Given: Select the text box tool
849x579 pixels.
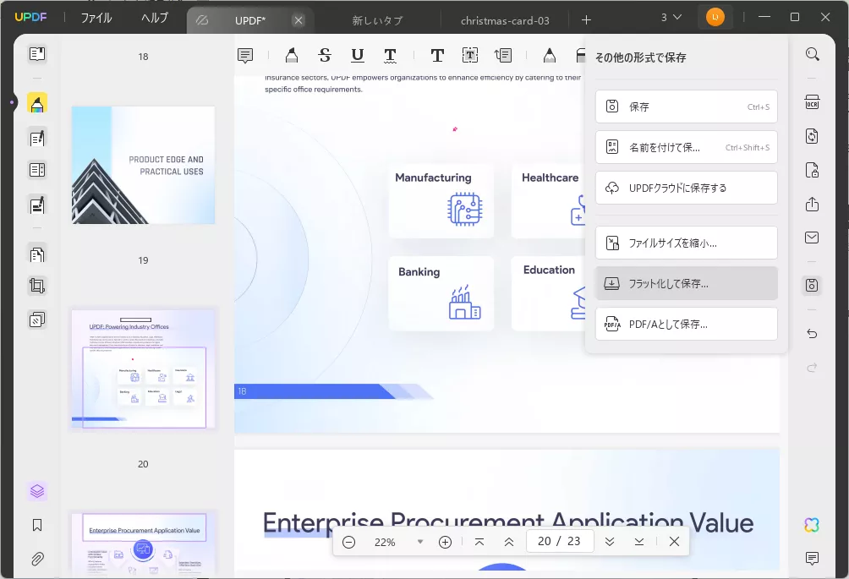Looking at the screenshot, I should 470,55.
